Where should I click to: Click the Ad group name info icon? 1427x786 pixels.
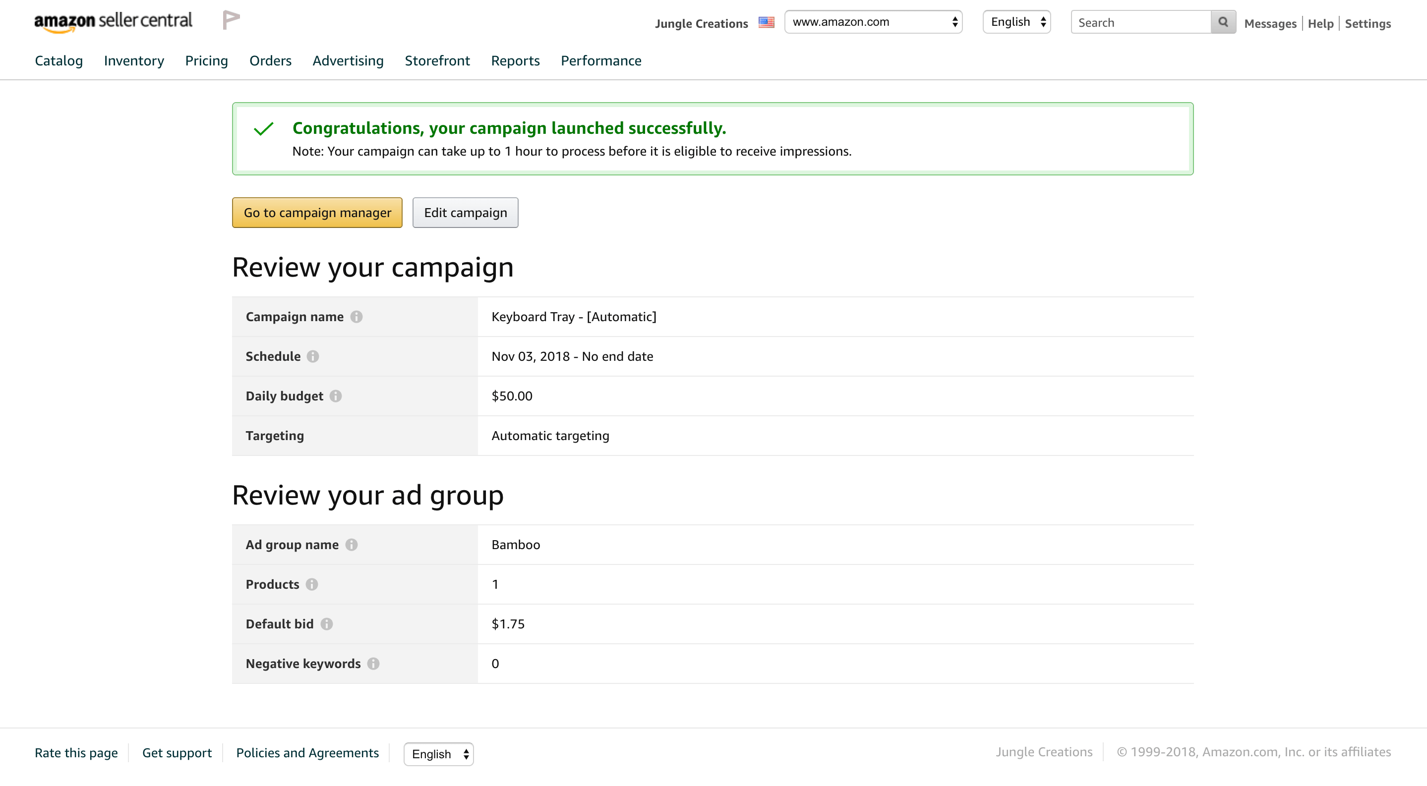tap(351, 545)
